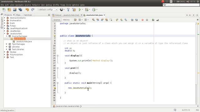
Task: Click the Comment code icon
Action: click(153, 20)
